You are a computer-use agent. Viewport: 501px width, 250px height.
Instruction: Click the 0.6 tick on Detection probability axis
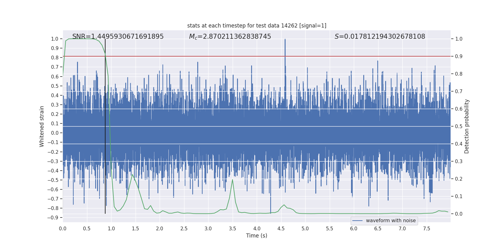tap(459, 109)
